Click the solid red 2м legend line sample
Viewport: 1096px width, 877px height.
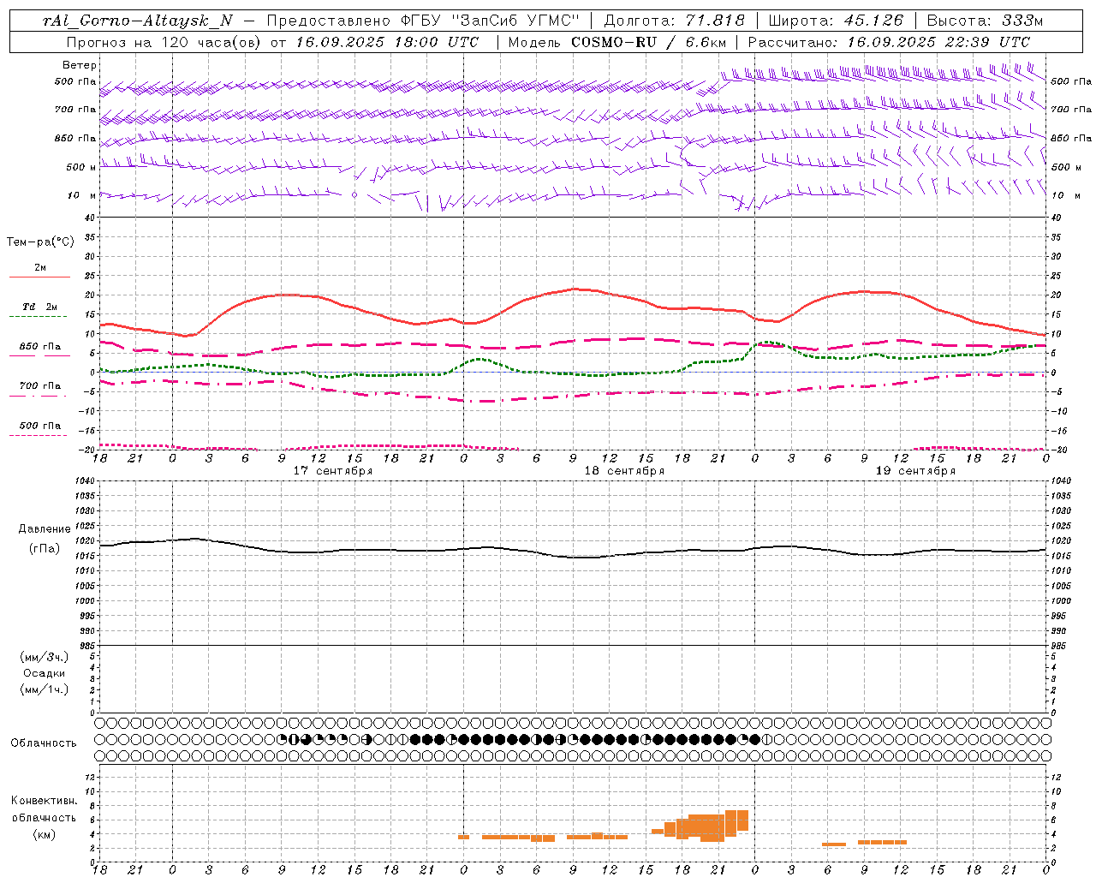coord(39,277)
